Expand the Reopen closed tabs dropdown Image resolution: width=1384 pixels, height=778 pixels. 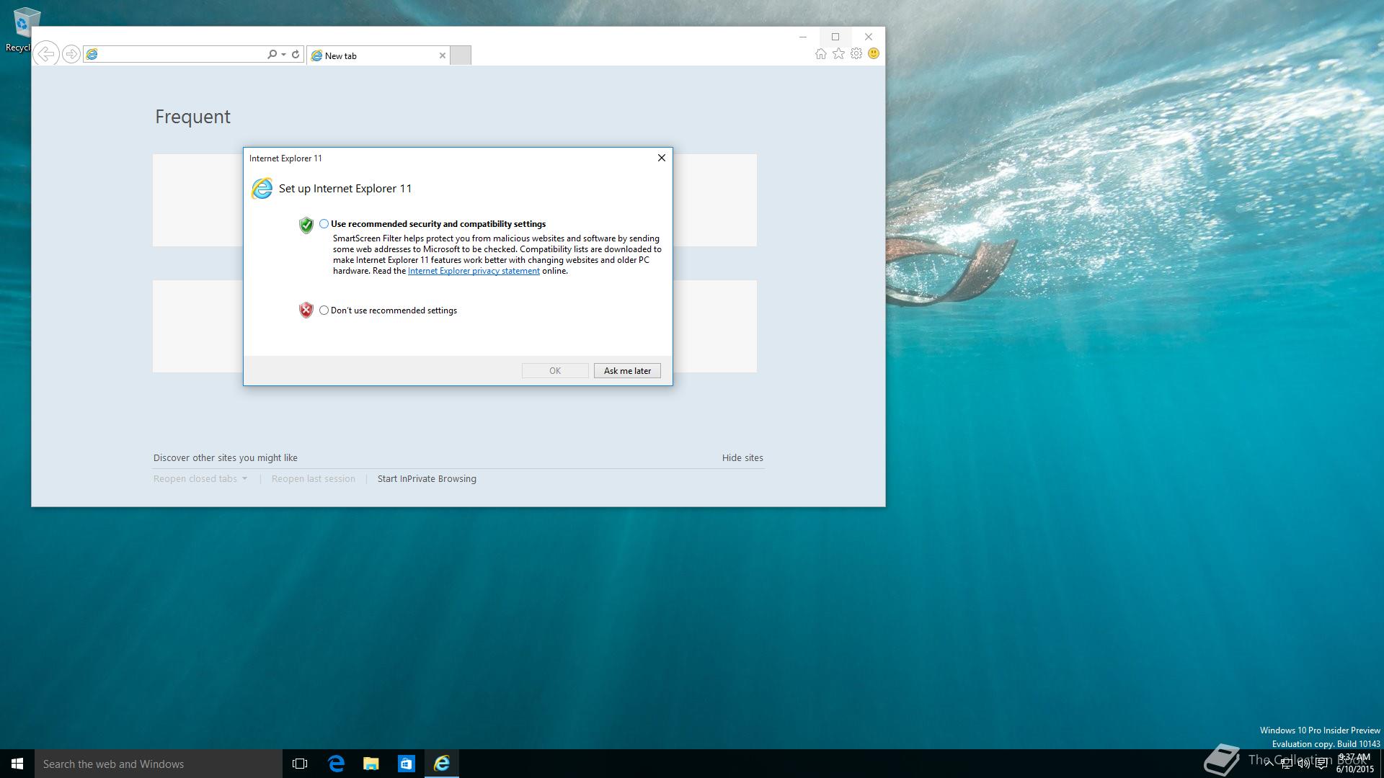coord(200,479)
